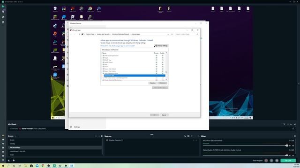Enable Virtual Machine Monitoring checkbox
Image resolution: width=300 pixels, height=168 pixels.
point(103,80)
